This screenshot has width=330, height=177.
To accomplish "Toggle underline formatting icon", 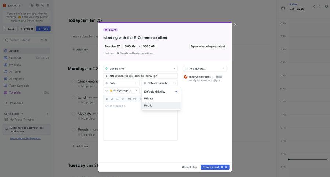I will [117, 99].
